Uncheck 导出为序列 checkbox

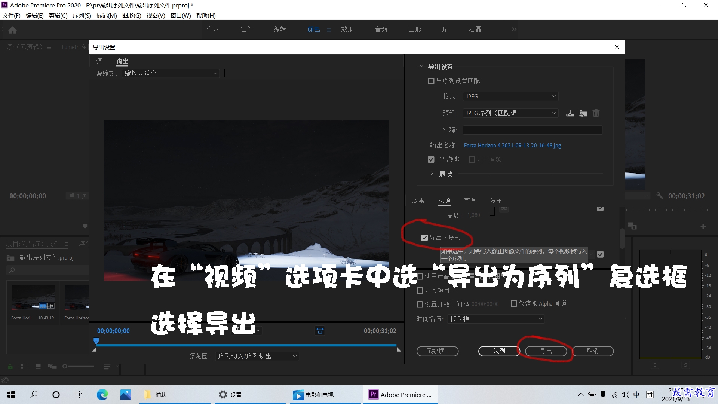(x=424, y=238)
